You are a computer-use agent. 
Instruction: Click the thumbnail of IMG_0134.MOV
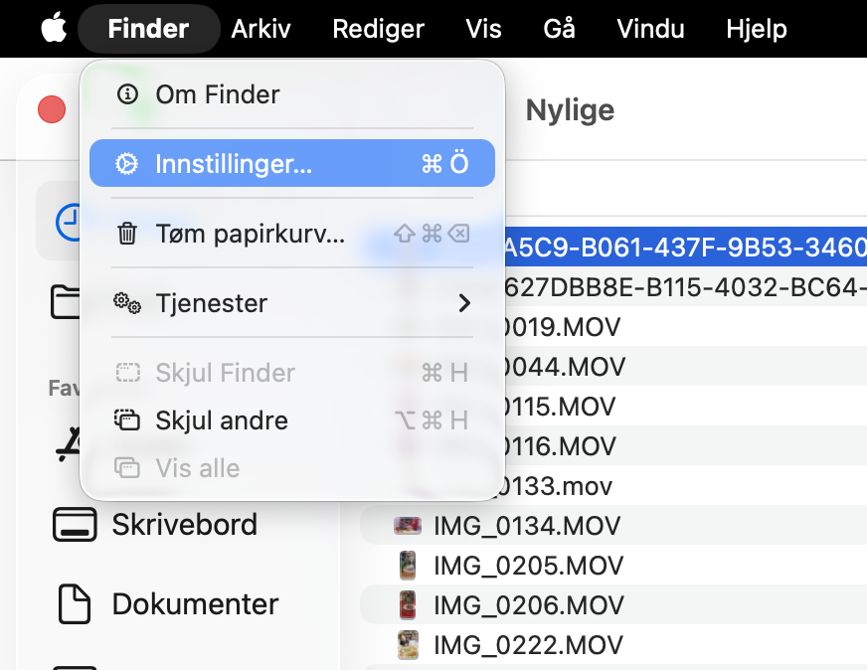click(x=408, y=525)
